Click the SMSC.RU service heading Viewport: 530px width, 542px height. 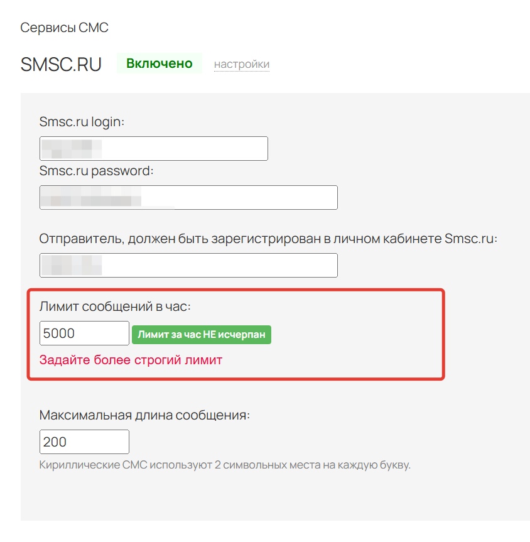click(x=61, y=65)
